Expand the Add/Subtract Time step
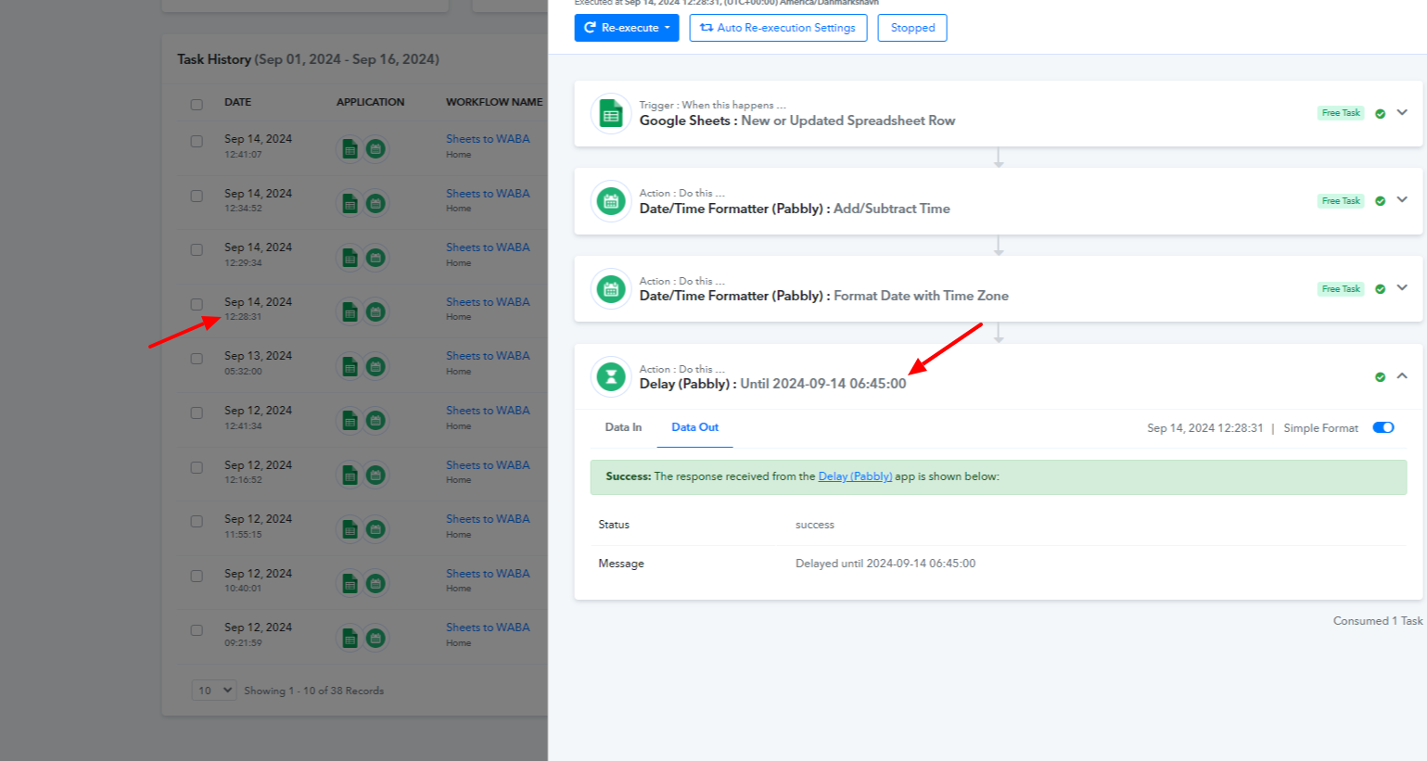The height and width of the screenshot is (761, 1427). [x=1402, y=199]
